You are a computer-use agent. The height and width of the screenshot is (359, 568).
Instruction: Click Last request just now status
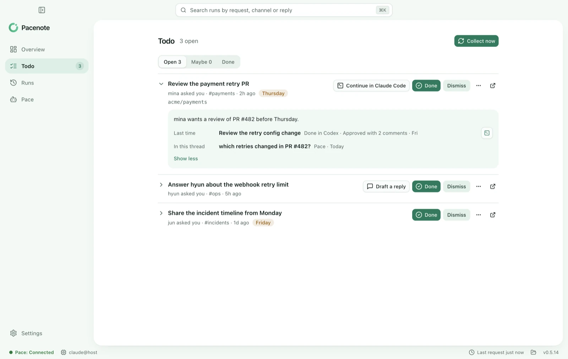point(496,352)
